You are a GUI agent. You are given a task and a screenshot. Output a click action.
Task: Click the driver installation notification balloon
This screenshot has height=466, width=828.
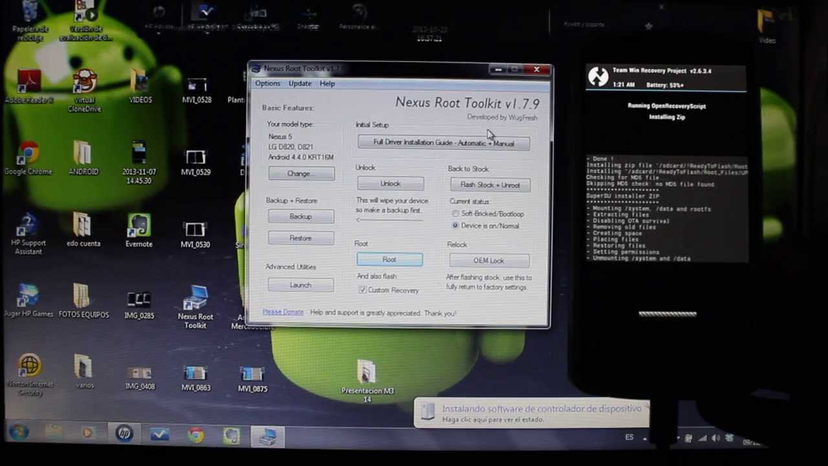[x=532, y=413]
